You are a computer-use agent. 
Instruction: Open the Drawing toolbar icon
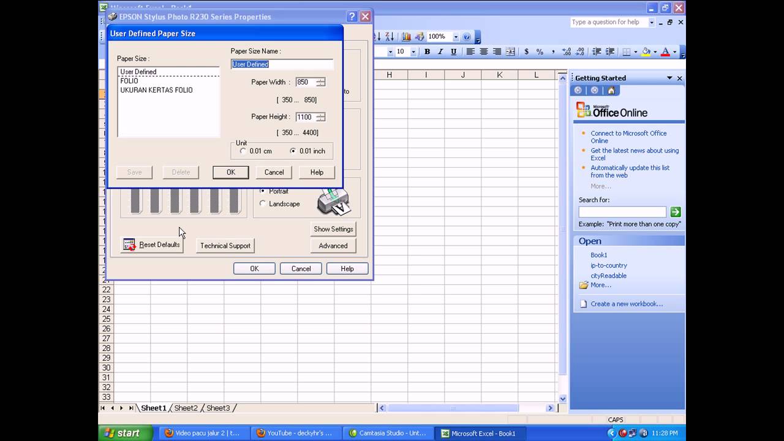coord(420,37)
